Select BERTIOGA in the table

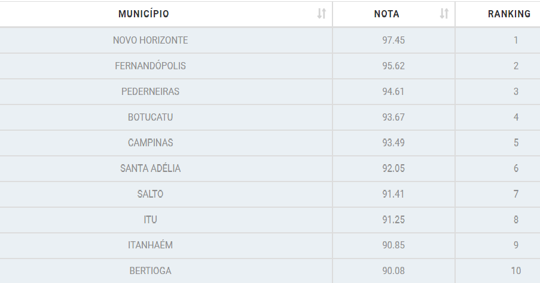click(150, 271)
